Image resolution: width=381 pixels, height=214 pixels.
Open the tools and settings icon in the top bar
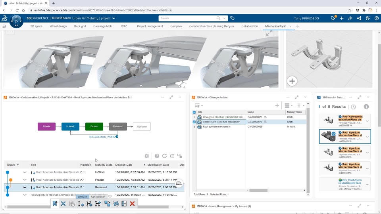(x=368, y=18)
